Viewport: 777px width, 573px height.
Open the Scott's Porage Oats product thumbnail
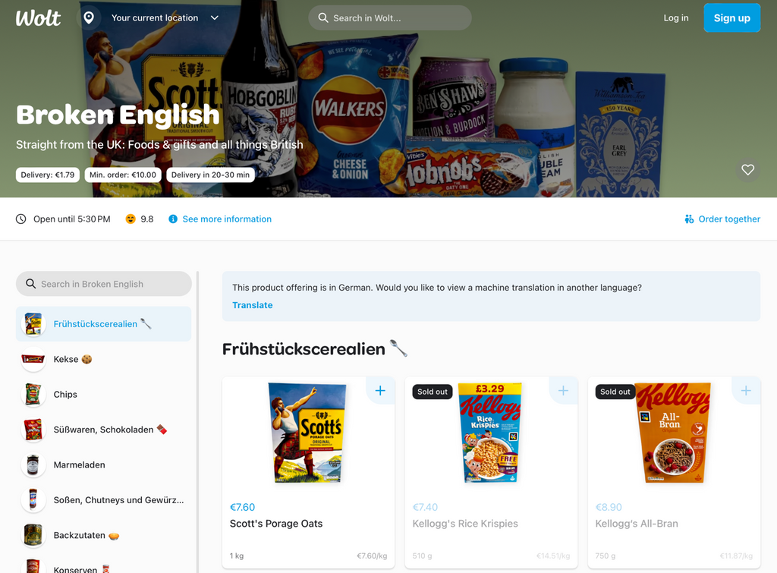(308, 433)
